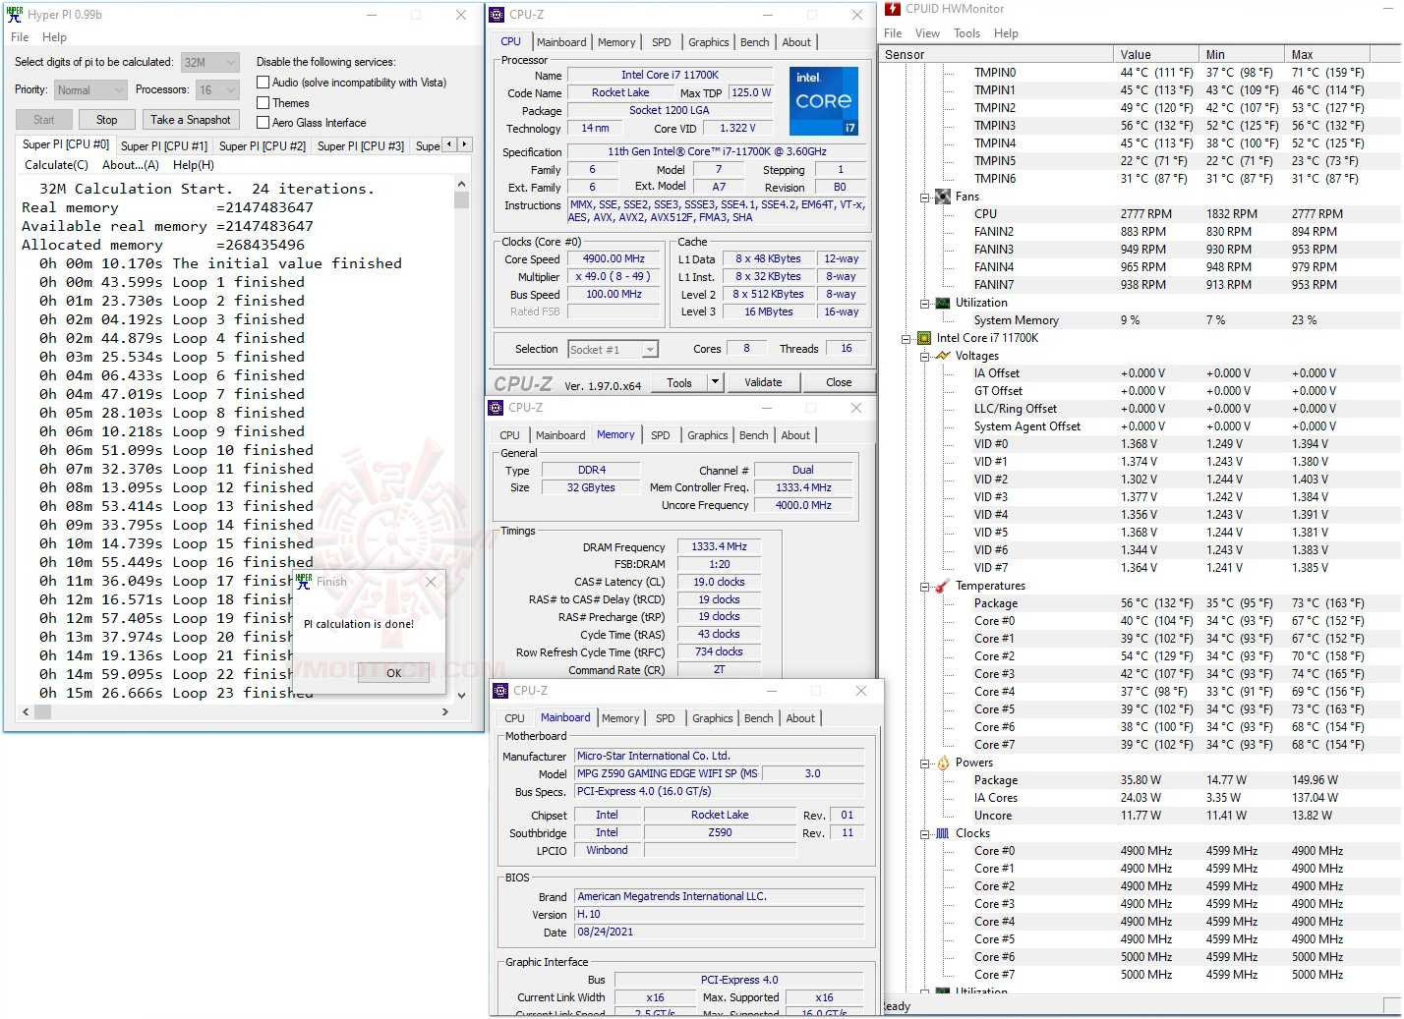1404x1019 pixels.
Task: Click the Intel Core i7 11700K chip icon
Action: click(924, 338)
